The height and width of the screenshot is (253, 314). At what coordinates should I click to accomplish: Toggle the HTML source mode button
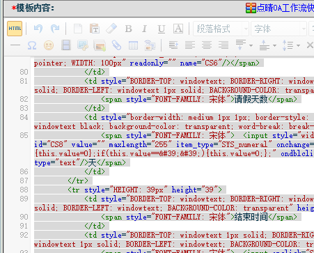click(x=15, y=29)
